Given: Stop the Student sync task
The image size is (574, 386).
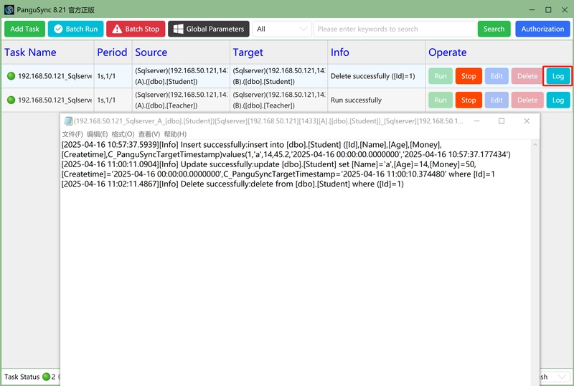Looking at the screenshot, I should click(x=469, y=76).
